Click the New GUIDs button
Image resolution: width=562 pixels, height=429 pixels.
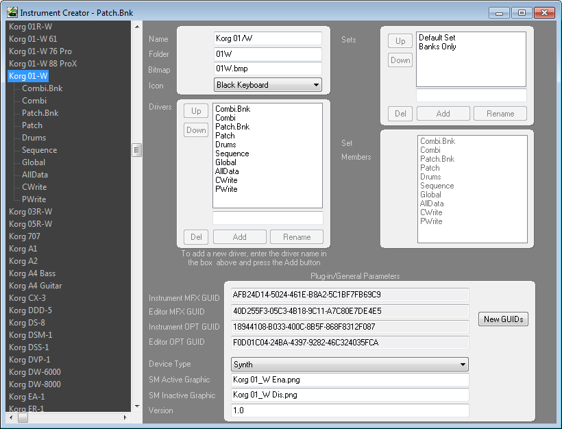coord(503,319)
